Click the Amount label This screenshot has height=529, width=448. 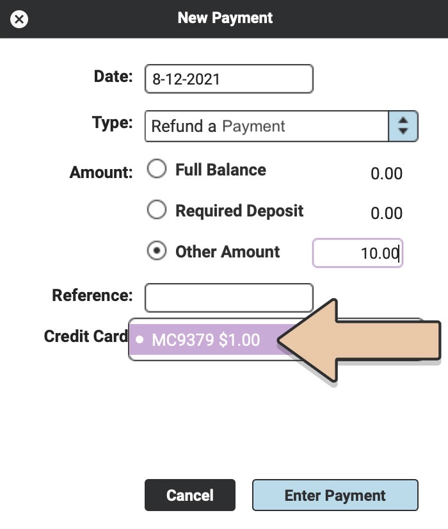(101, 172)
